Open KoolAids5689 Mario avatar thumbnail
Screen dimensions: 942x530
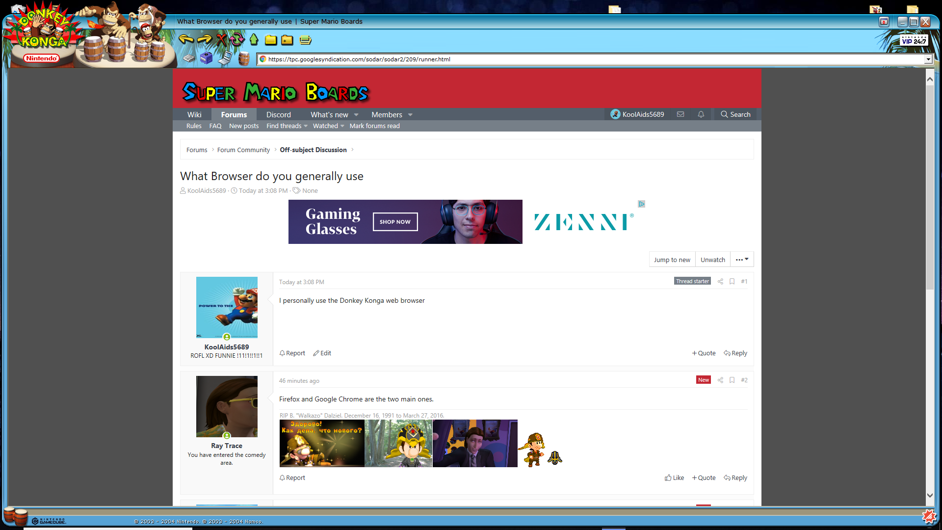tap(227, 307)
